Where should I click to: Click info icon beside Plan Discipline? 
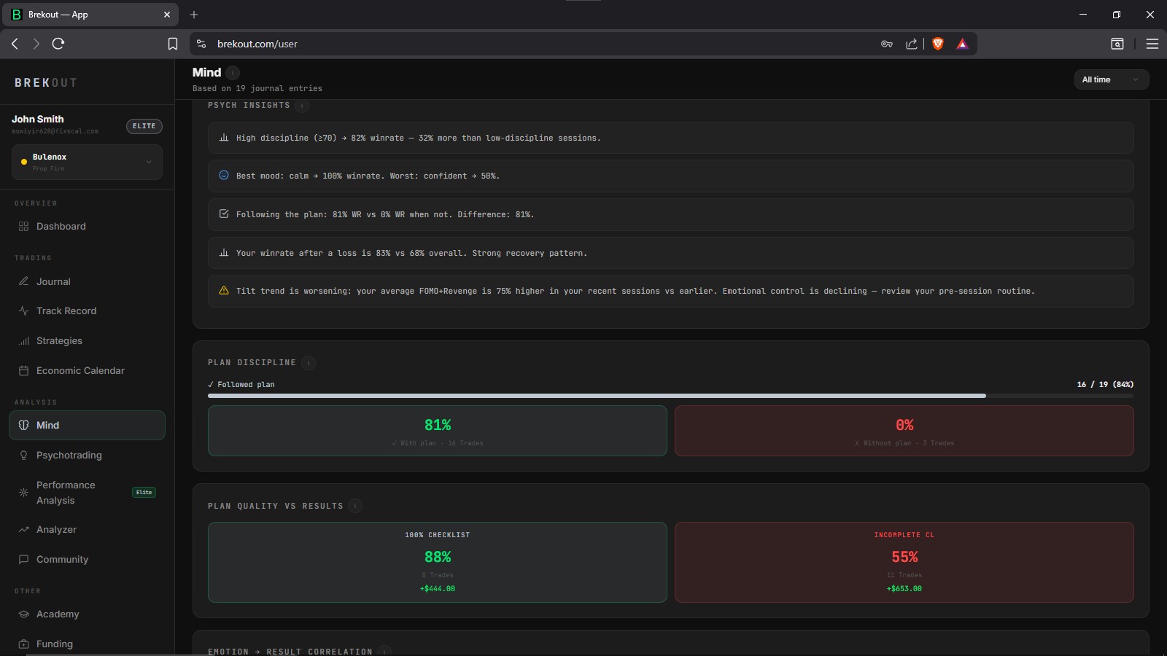coord(309,362)
